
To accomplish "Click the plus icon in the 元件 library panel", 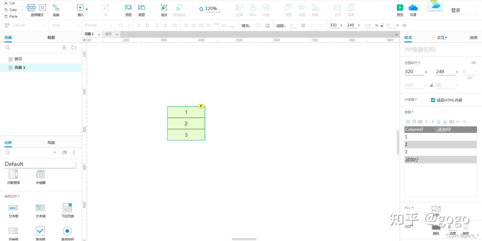I will tap(55, 152).
